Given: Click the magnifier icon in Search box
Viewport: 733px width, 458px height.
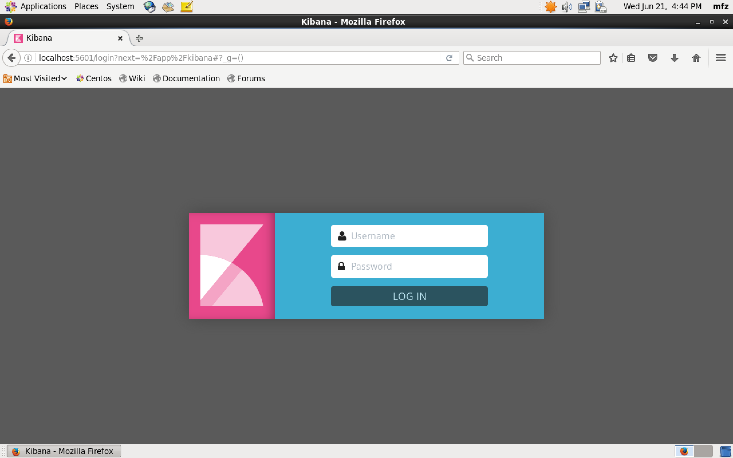Looking at the screenshot, I should coord(470,58).
